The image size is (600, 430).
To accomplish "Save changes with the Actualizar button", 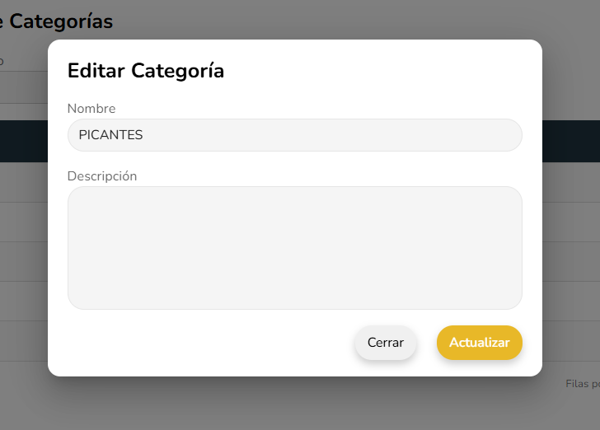I will [x=479, y=343].
